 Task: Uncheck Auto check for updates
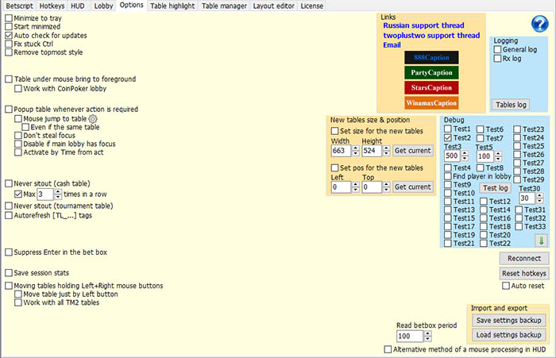9,35
